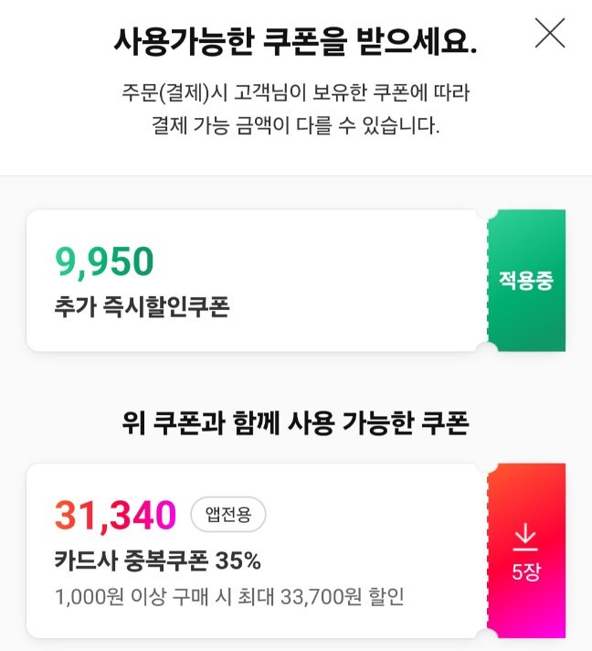Screen dimensions: 592x651
Task: Select the 앱전용 badge
Action: pyautogui.click(x=228, y=516)
